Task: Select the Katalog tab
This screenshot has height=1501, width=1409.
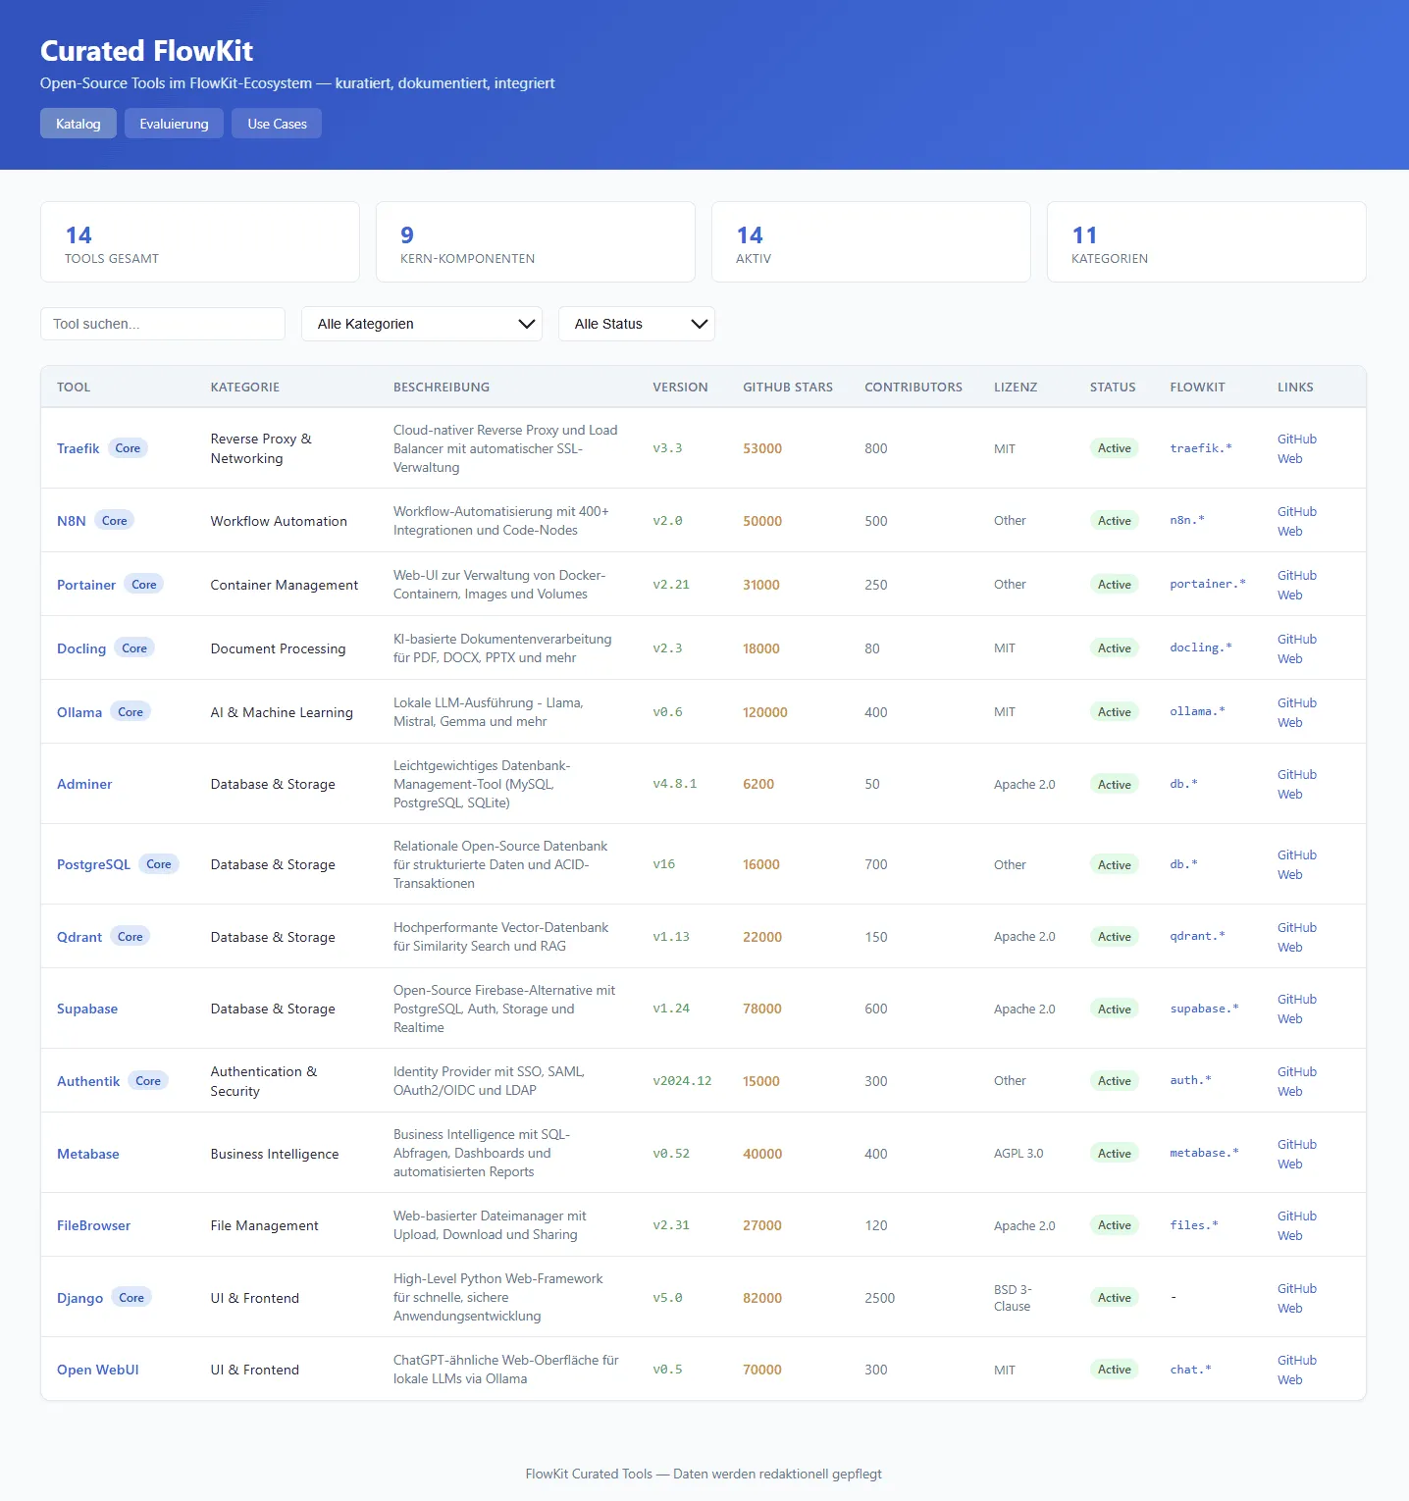Action: (78, 124)
